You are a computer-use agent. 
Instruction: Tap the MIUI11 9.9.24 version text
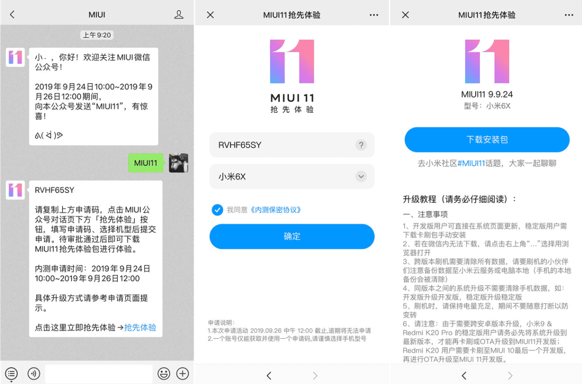(487, 94)
